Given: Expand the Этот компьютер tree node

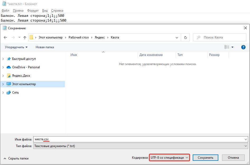Looking at the screenshot, I should click(x=3, y=84).
